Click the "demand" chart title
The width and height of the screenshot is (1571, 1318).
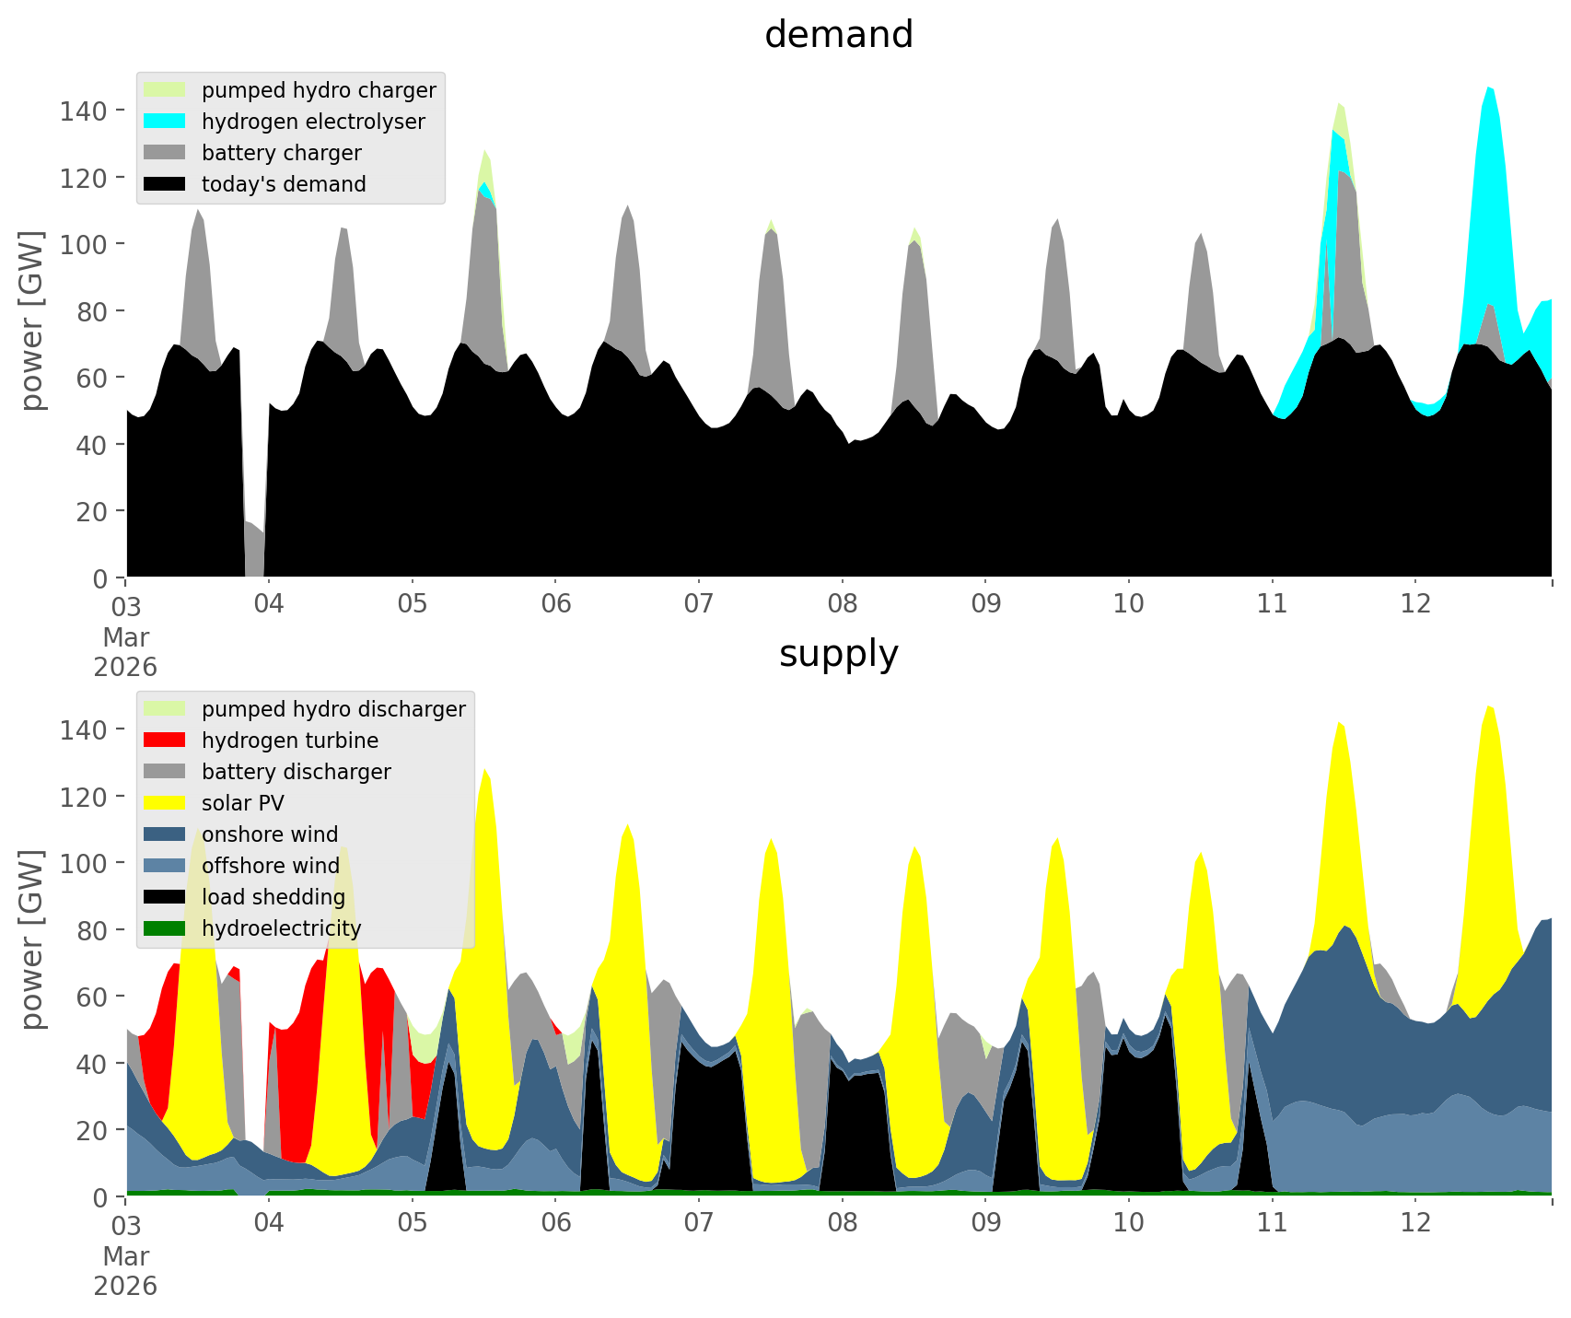click(x=838, y=35)
